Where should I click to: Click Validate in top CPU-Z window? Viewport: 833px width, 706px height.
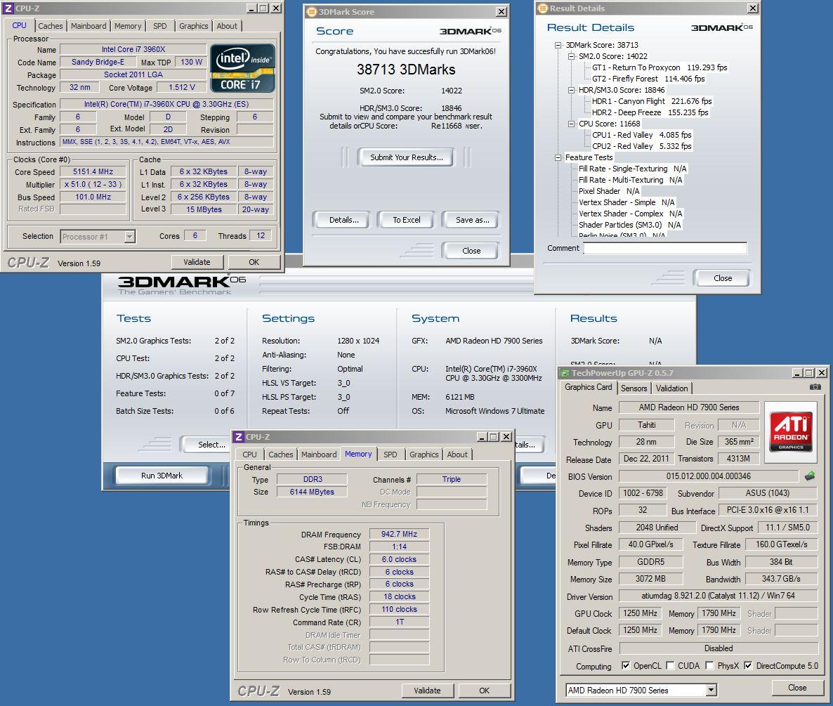click(197, 262)
